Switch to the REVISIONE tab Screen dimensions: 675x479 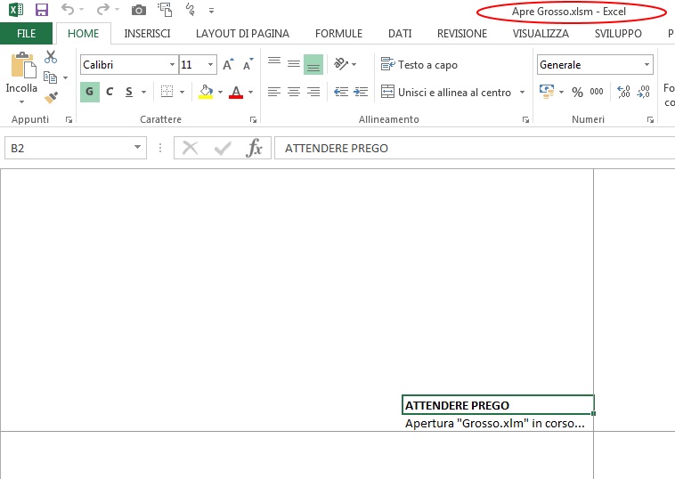pyautogui.click(x=462, y=34)
